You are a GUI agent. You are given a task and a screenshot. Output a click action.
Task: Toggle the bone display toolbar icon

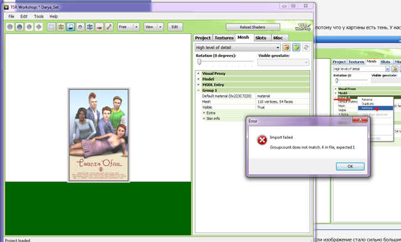(x=109, y=27)
